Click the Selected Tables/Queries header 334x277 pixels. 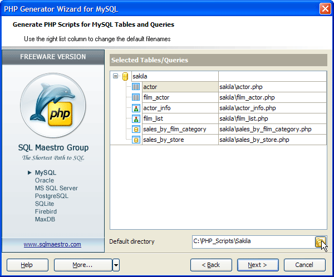pos(218,60)
